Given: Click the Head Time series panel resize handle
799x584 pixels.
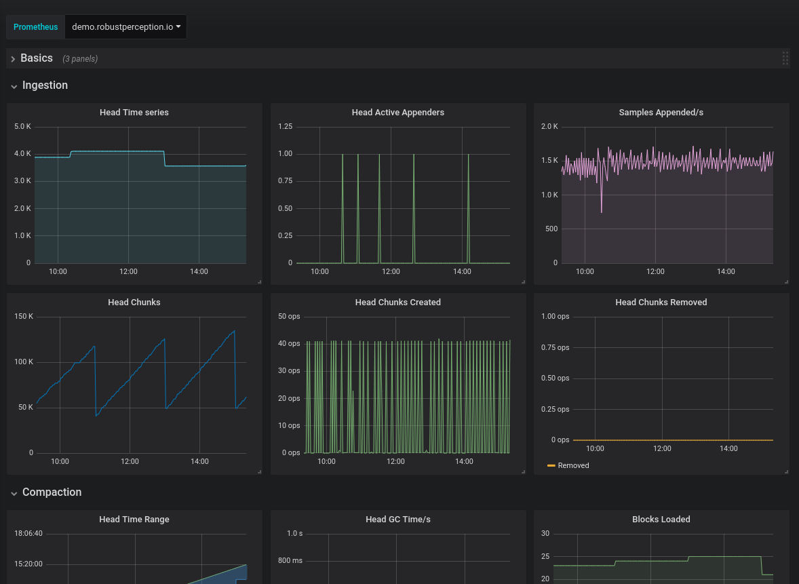Looking at the screenshot, I should point(259,281).
